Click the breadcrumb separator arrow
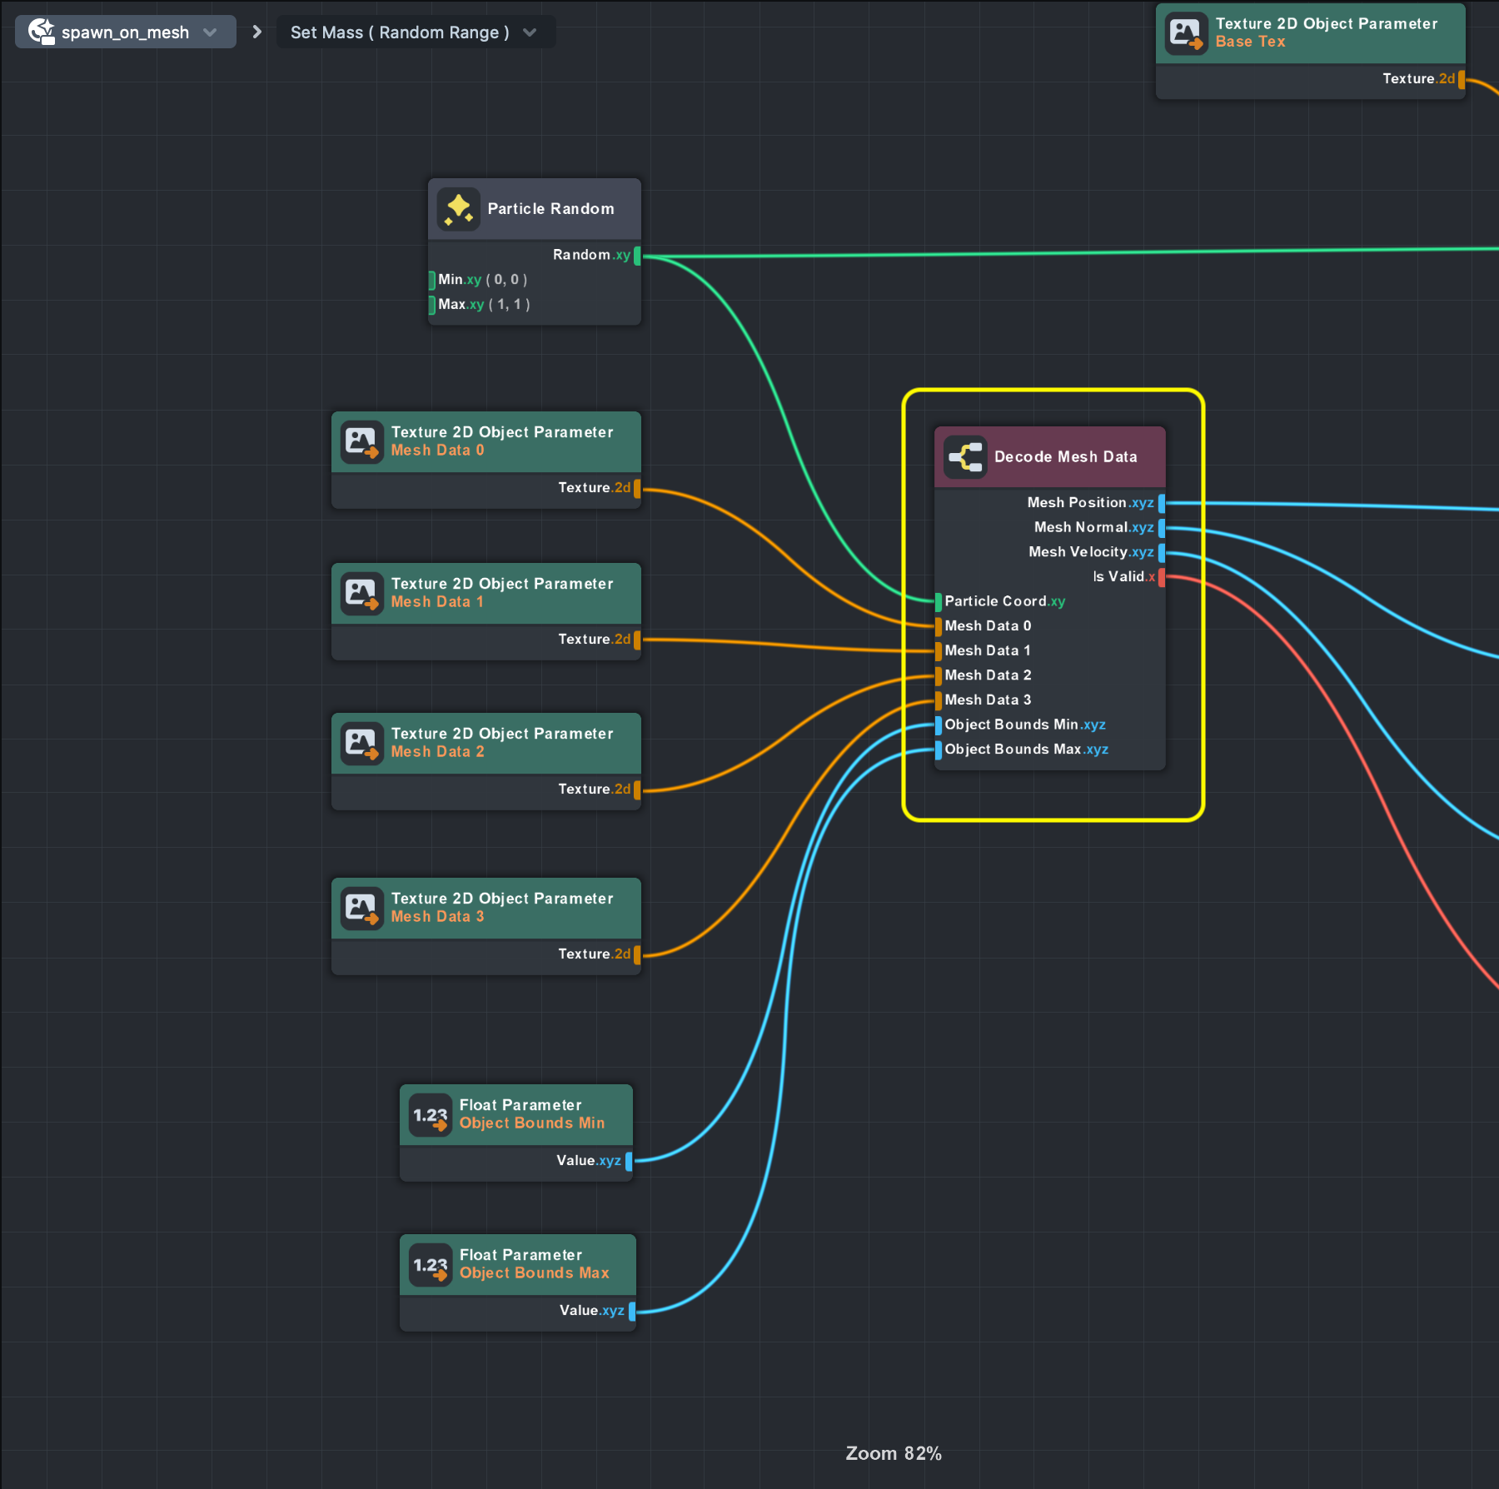The height and width of the screenshot is (1489, 1499). tap(256, 32)
